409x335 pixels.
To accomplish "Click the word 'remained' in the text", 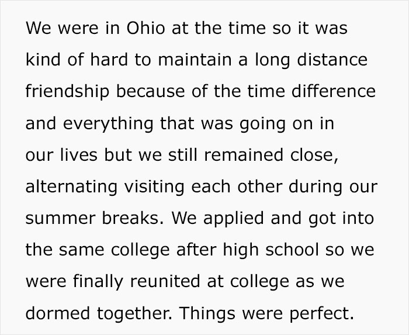I will pos(244,154).
